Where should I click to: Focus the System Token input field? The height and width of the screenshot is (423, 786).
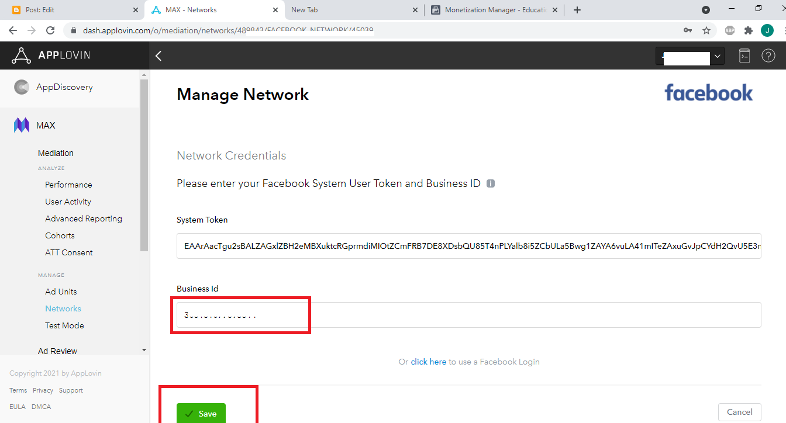click(468, 246)
